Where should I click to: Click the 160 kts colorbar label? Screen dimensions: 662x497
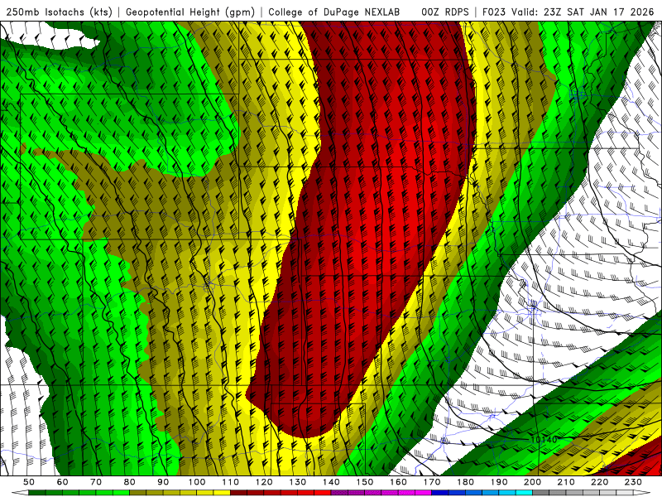click(398, 482)
